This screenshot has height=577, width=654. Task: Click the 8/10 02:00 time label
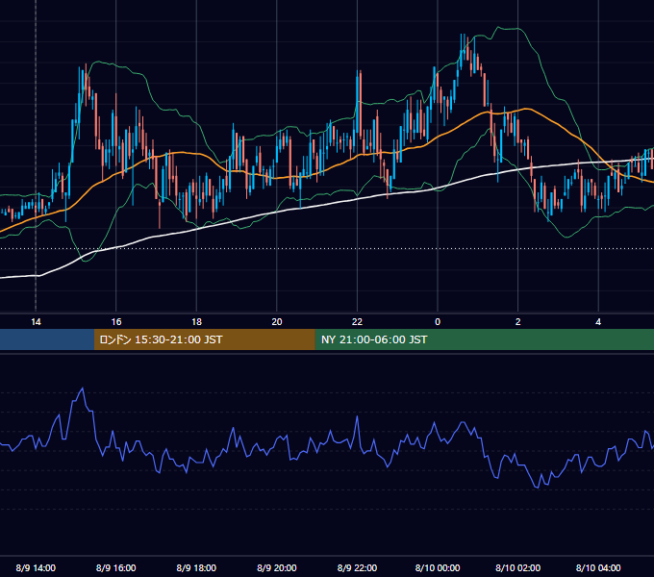[x=518, y=567]
